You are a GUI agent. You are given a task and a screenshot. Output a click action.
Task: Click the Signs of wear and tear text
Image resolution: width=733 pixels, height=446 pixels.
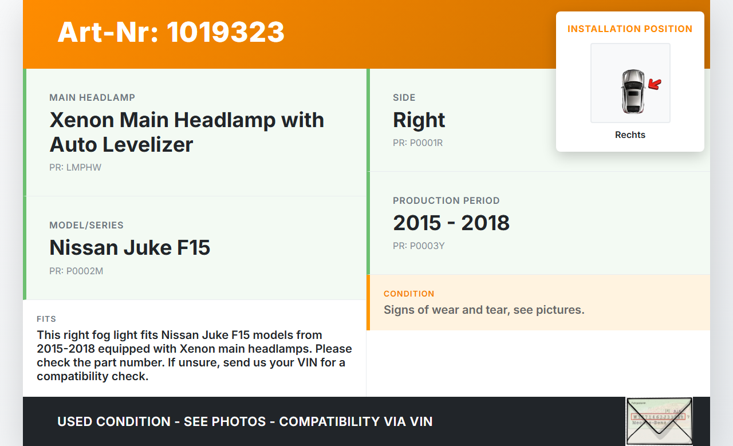[484, 310]
